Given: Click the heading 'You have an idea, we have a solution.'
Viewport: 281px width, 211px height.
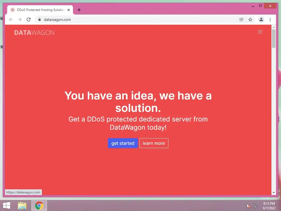Looking at the screenshot, I should click(x=138, y=102).
